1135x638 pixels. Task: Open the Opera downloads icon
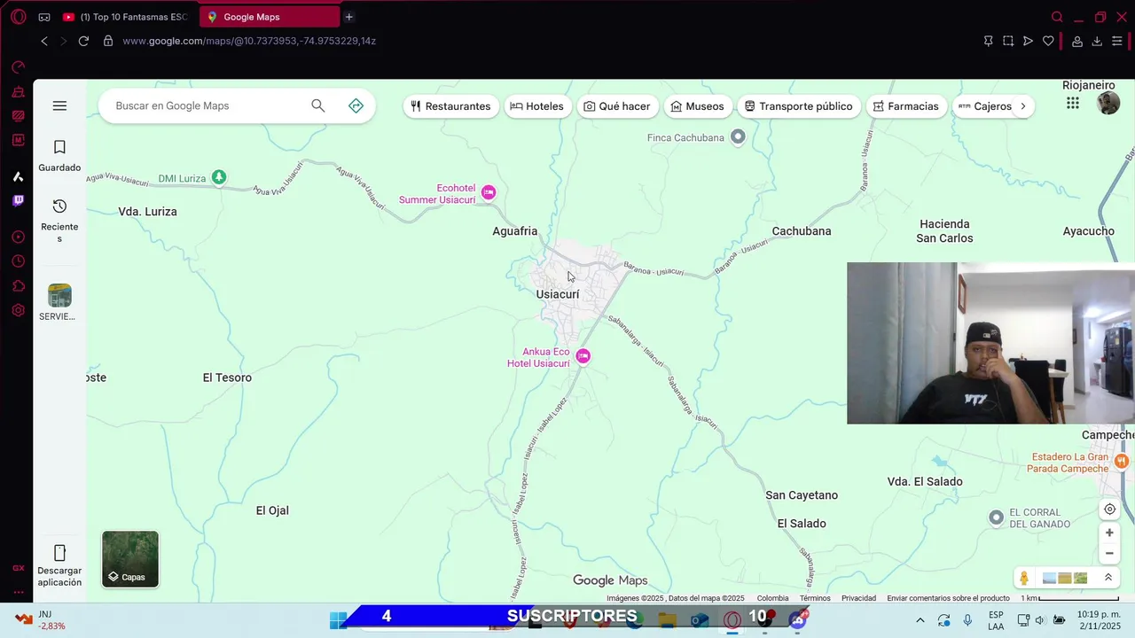click(x=1097, y=41)
